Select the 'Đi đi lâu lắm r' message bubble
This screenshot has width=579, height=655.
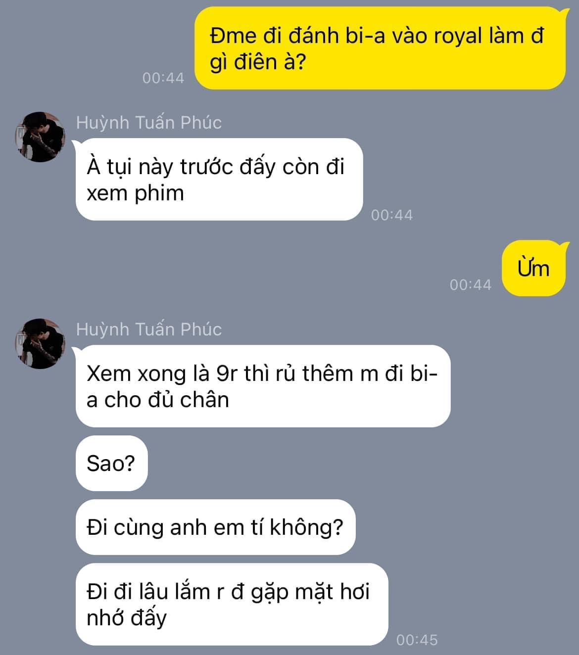[x=232, y=604]
